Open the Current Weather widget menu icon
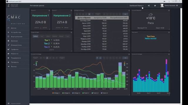 pyautogui.click(x=169, y=10)
